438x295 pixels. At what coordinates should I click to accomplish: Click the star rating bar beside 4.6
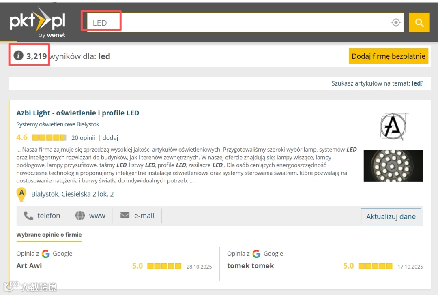click(x=49, y=137)
